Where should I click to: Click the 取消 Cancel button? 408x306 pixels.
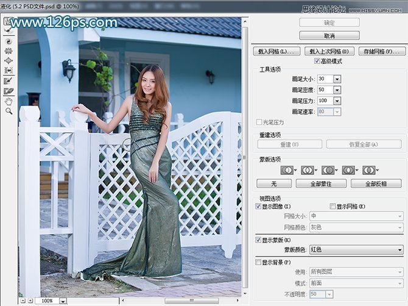[329, 35]
